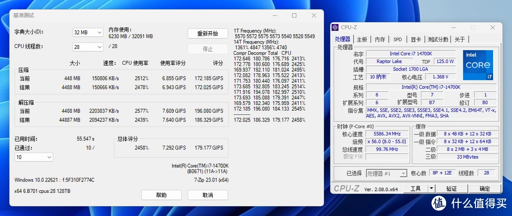
Task: Close the 基准测试 benchmark window
Action: 314,15
